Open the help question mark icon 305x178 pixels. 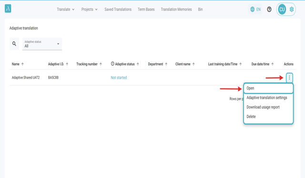click(x=269, y=10)
